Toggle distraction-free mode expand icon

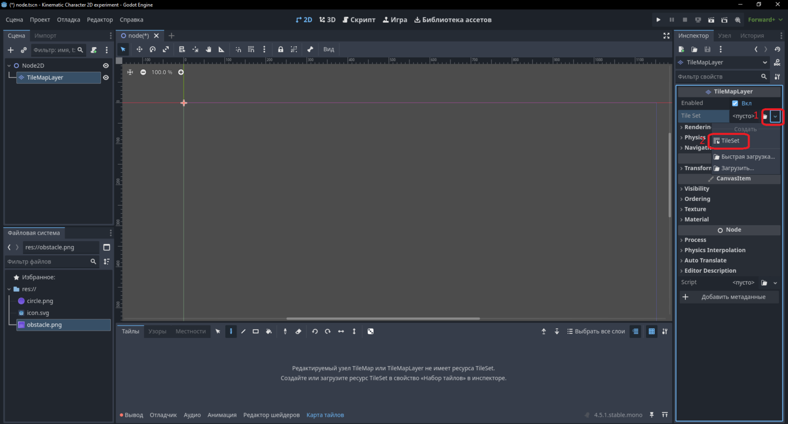click(666, 35)
